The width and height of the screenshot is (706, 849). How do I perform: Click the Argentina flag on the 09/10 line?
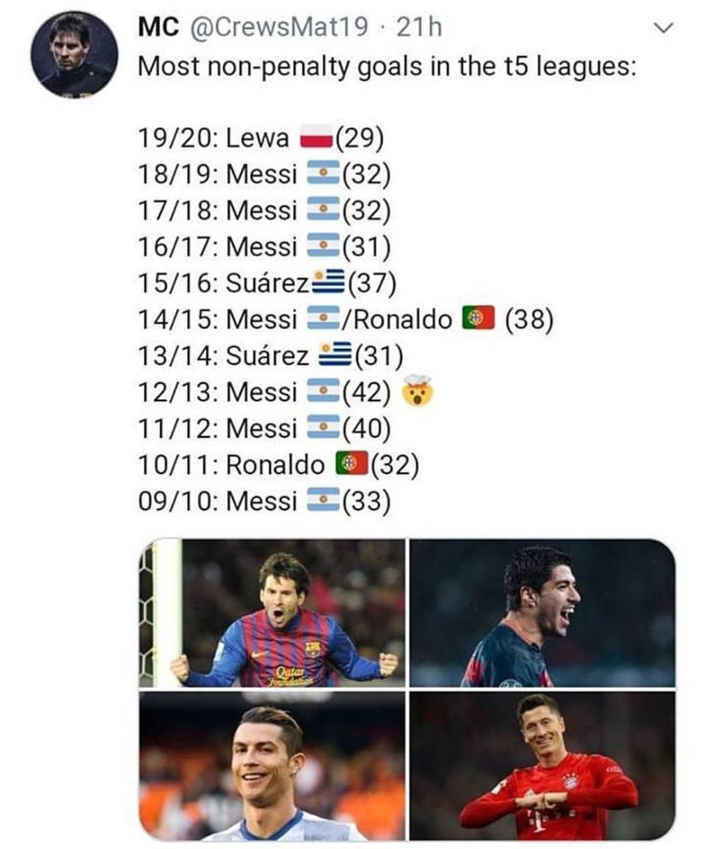(323, 500)
